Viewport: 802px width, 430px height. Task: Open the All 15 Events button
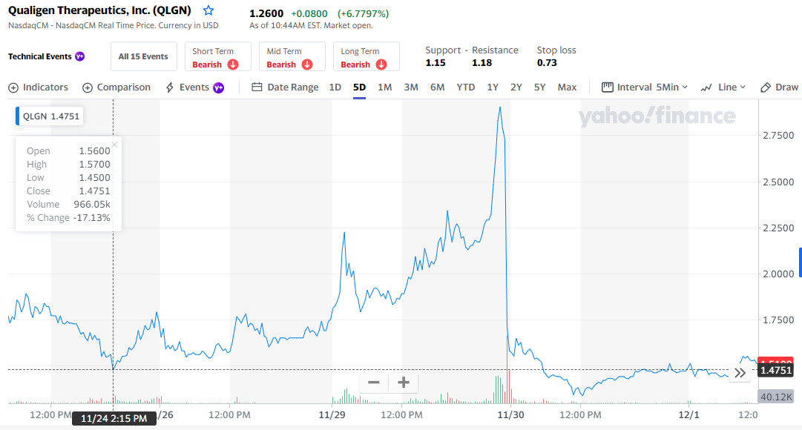pyautogui.click(x=143, y=56)
